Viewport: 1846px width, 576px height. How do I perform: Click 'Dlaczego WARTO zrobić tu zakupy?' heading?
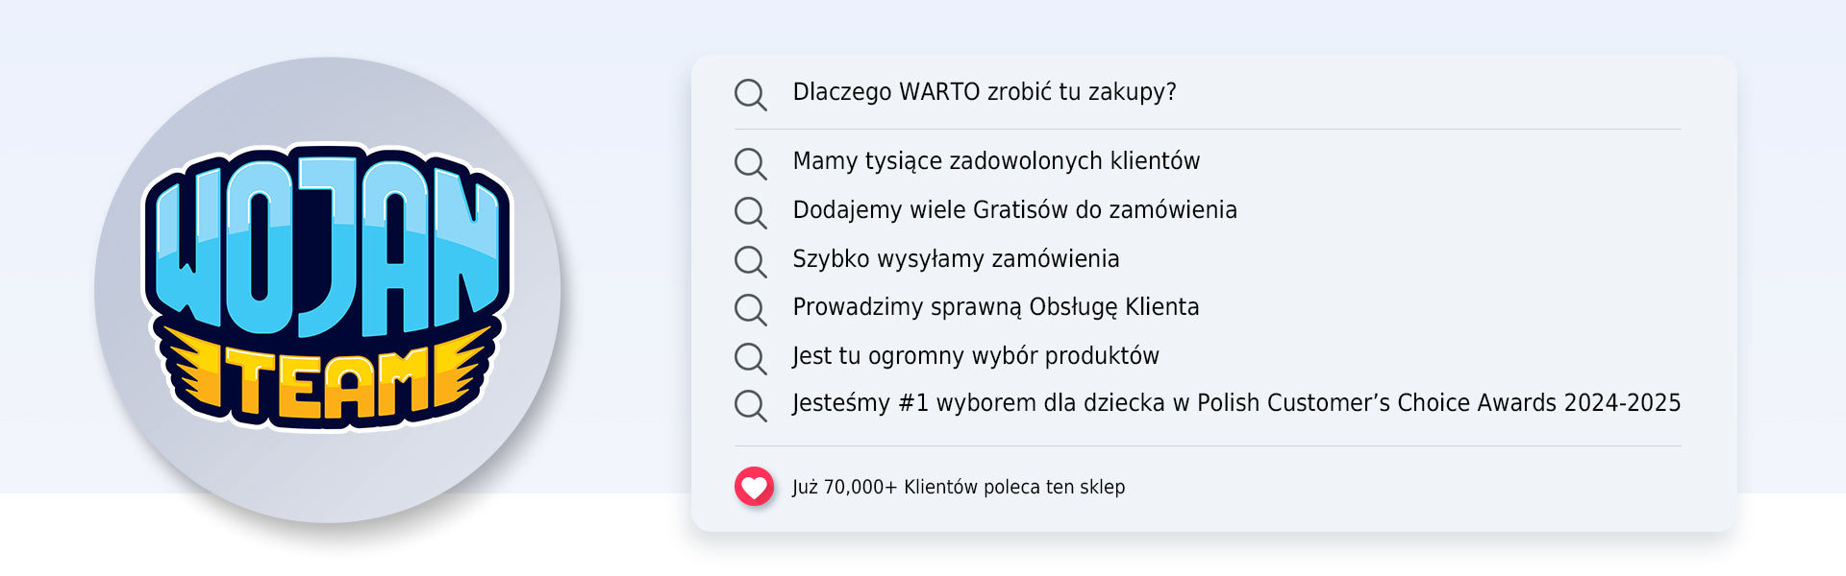pos(984,92)
